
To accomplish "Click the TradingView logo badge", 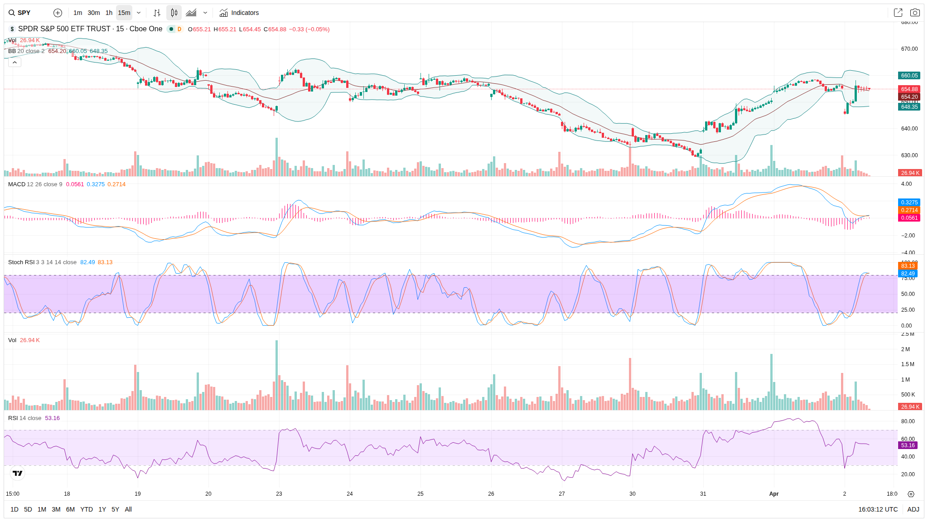I will (17, 473).
